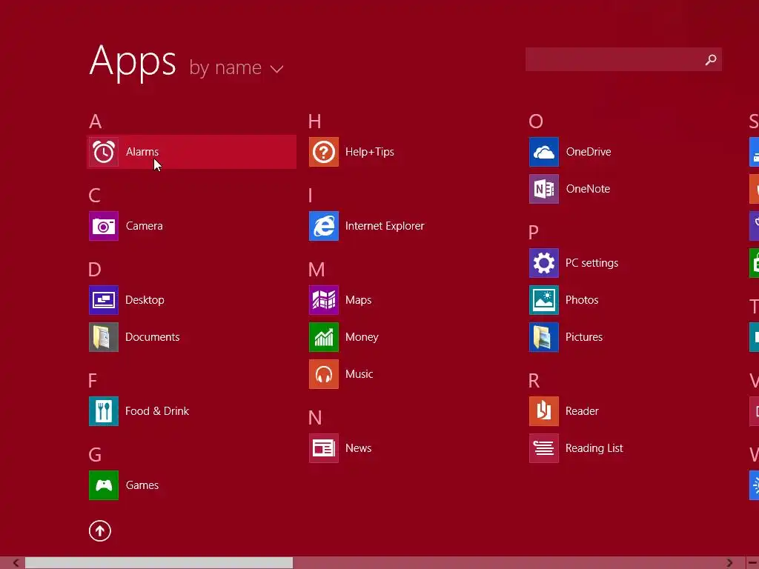
Task: Select the R group header
Action: pyautogui.click(x=534, y=381)
